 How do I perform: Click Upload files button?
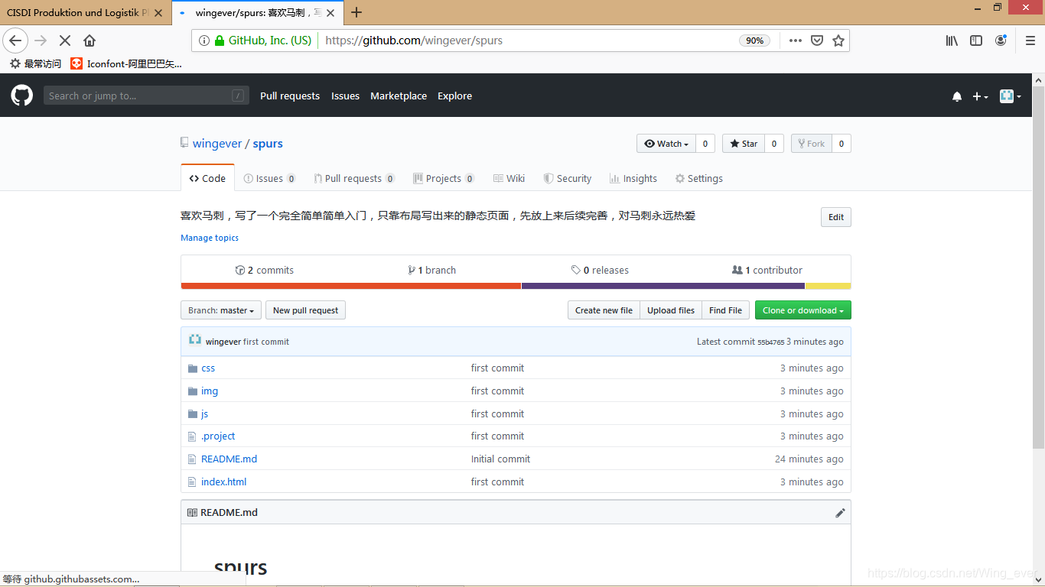tap(671, 310)
